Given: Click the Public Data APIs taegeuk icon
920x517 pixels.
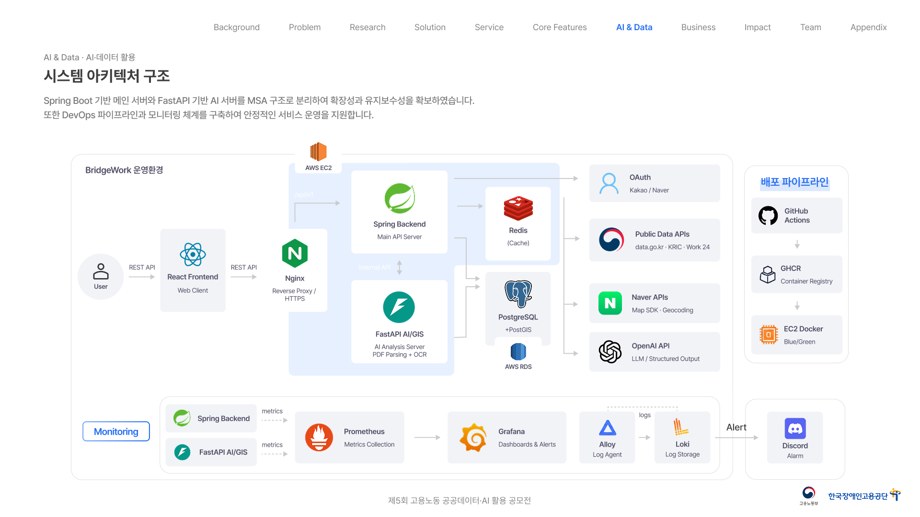Looking at the screenshot, I should [611, 240].
